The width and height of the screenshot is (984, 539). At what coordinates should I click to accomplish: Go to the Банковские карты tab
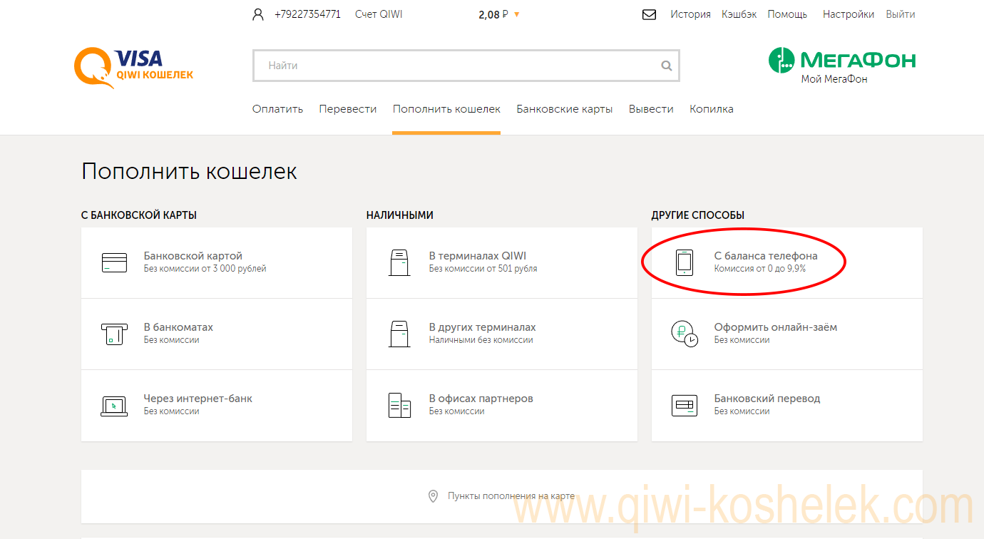click(565, 109)
